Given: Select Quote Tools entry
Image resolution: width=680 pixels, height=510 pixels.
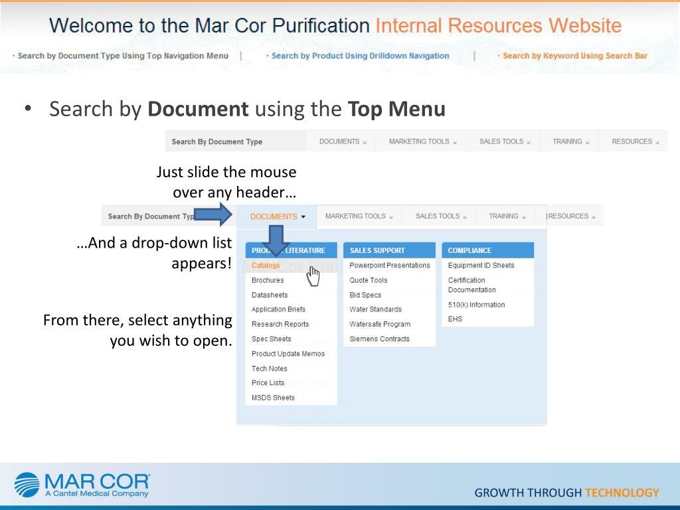Looking at the screenshot, I should click(368, 280).
